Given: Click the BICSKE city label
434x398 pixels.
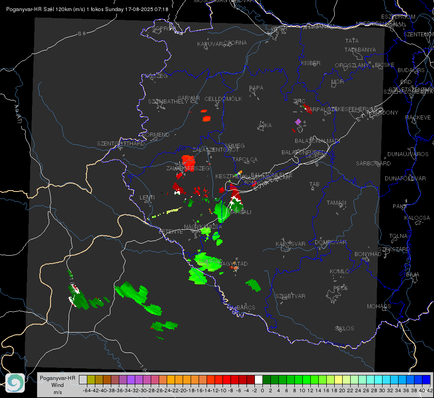Looking at the screenshot, I should coord(385,65).
